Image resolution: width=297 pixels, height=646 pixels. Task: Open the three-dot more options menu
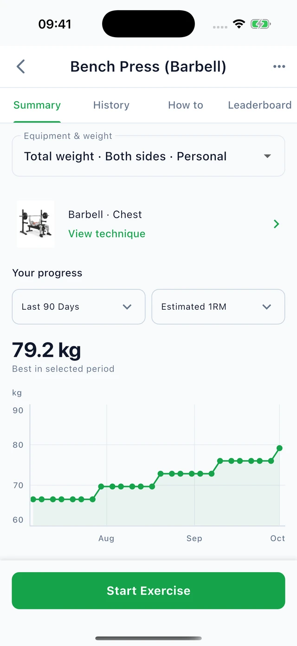point(279,66)
